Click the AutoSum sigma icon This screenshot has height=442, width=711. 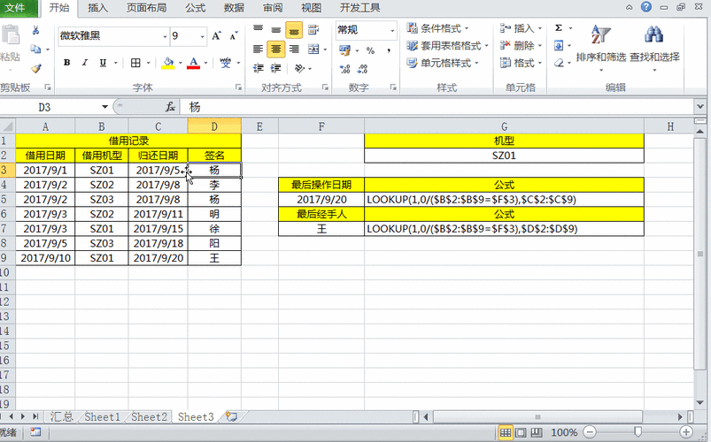tap(559, 28)
